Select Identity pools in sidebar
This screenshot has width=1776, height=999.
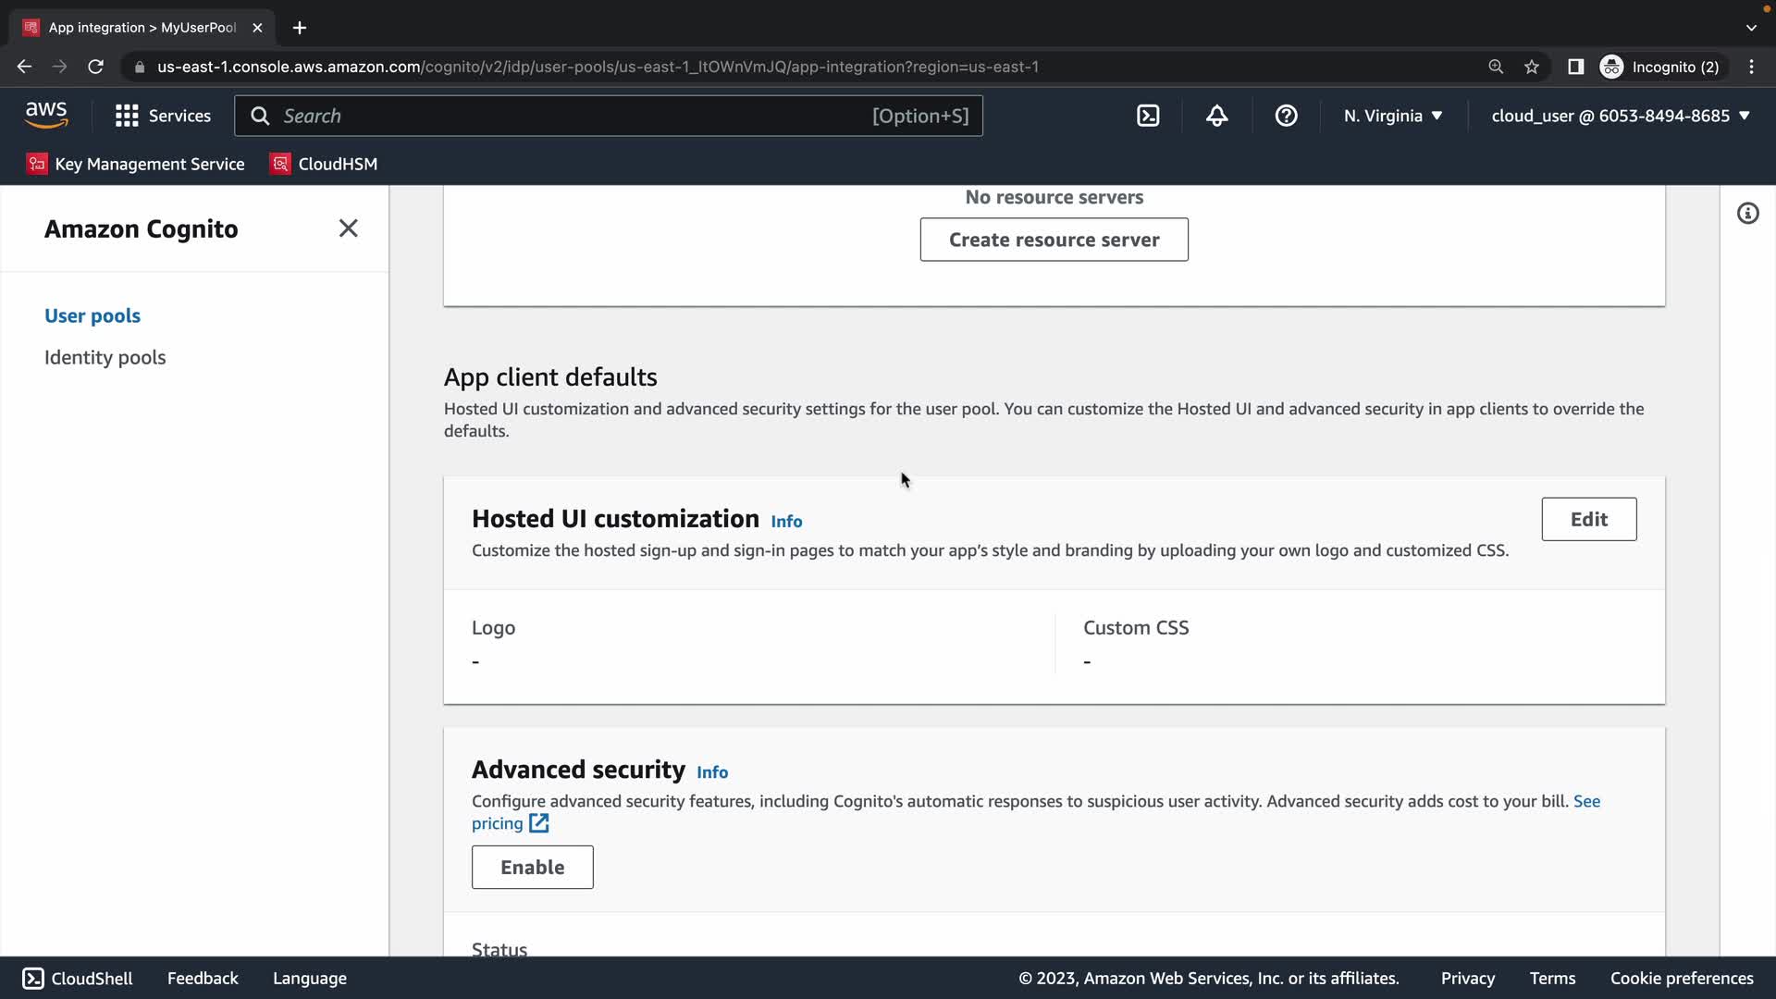tap(105, 357)
